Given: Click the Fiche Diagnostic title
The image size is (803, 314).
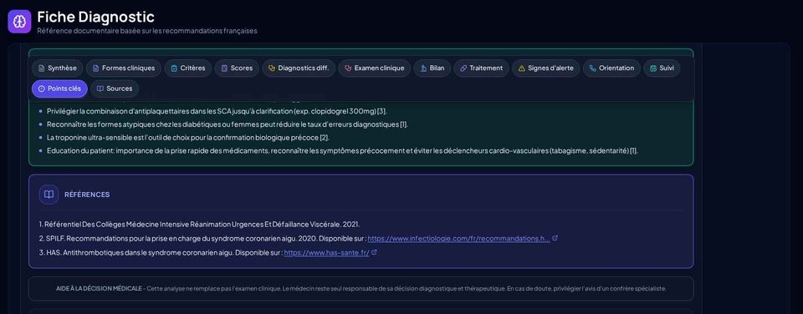Looking at the screenshot, I should (x=95, y=17).
